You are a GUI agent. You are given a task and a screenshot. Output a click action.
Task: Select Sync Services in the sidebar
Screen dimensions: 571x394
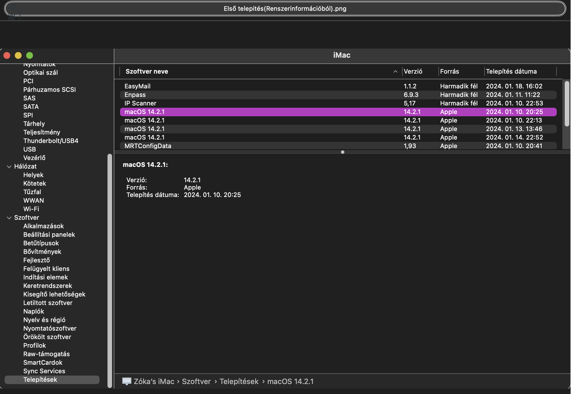tap(44, 371)
